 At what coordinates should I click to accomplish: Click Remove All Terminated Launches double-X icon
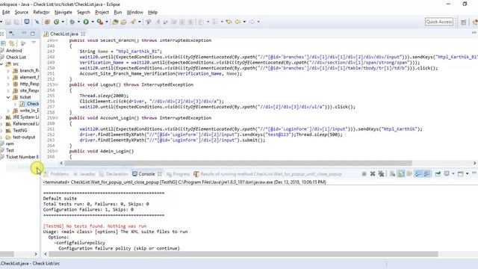[381, 174]
